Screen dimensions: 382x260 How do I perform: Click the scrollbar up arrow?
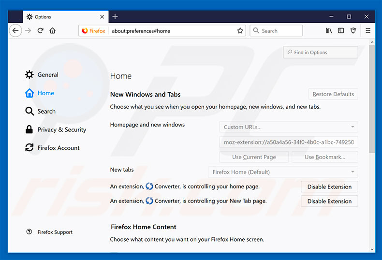372,42
